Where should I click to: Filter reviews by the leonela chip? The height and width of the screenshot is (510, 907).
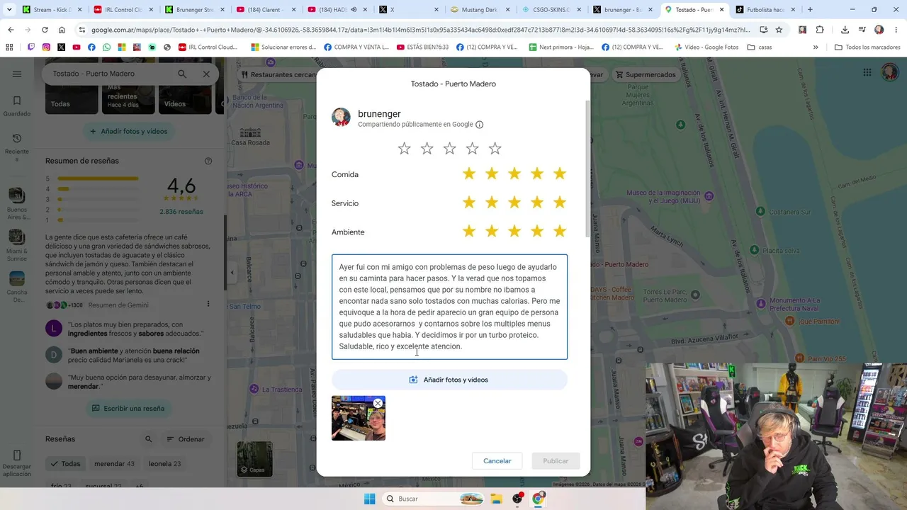tap(164, 464)
